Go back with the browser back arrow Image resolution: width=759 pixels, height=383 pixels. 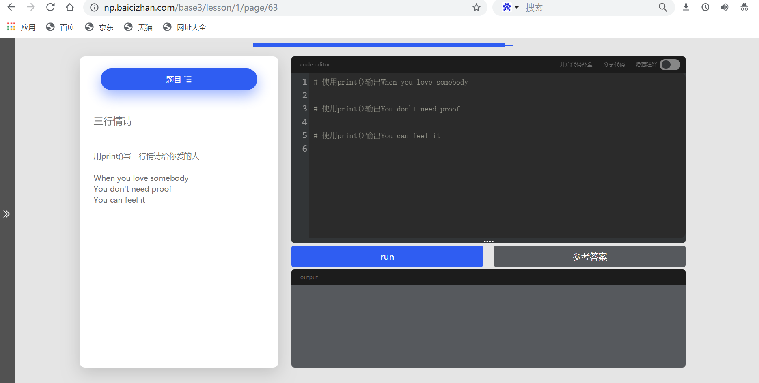[x=11, y=7]
